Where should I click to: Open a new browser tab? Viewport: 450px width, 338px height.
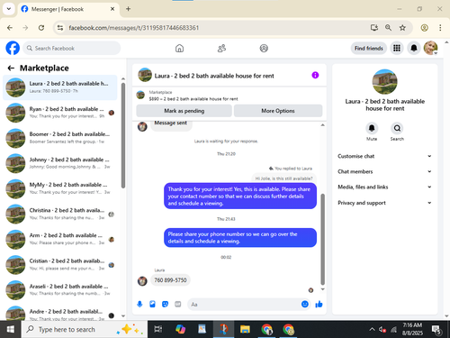[128, 9]
